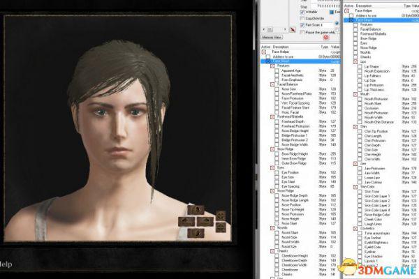Tick the Address to use checkbox in left window
The width and height of the screenshot is (419, 279).
[x=267, y=56]
